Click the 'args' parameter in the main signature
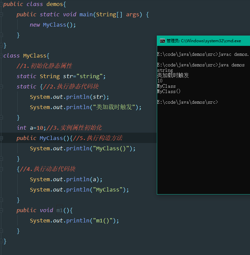The height and width of the screenshot is (255, 250). (133, 15)
